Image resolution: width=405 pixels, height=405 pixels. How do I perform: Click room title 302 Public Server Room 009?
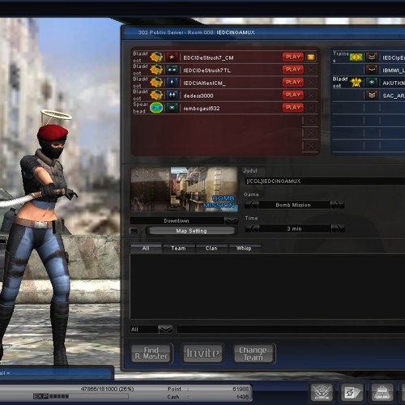196,32
